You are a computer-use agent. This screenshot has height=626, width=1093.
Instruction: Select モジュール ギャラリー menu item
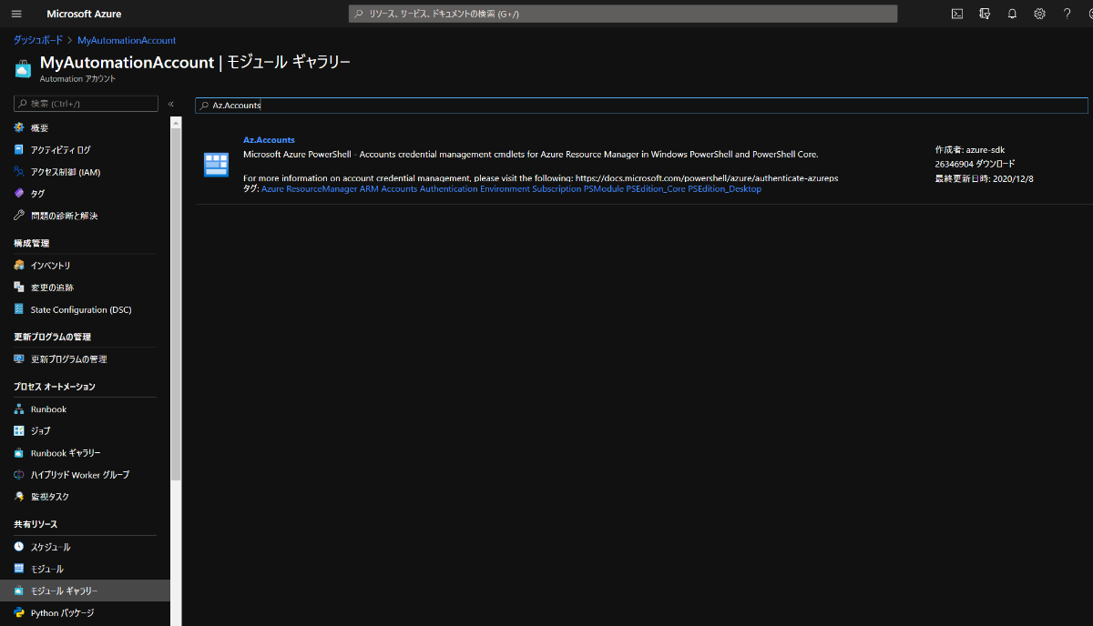pyautogui.click(x=85, y=591)
